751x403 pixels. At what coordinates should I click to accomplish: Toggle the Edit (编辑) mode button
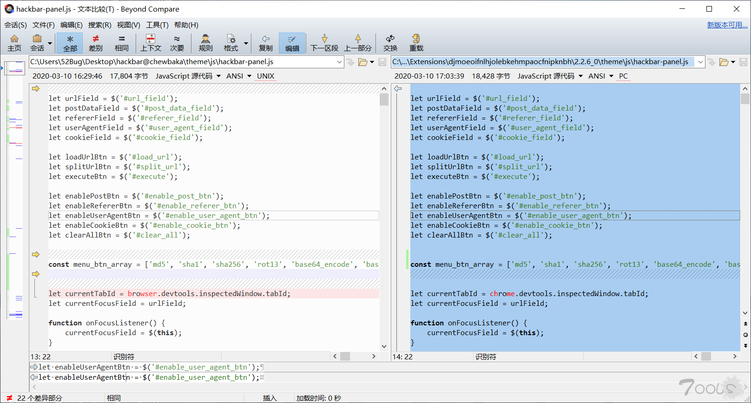[292, 43]
